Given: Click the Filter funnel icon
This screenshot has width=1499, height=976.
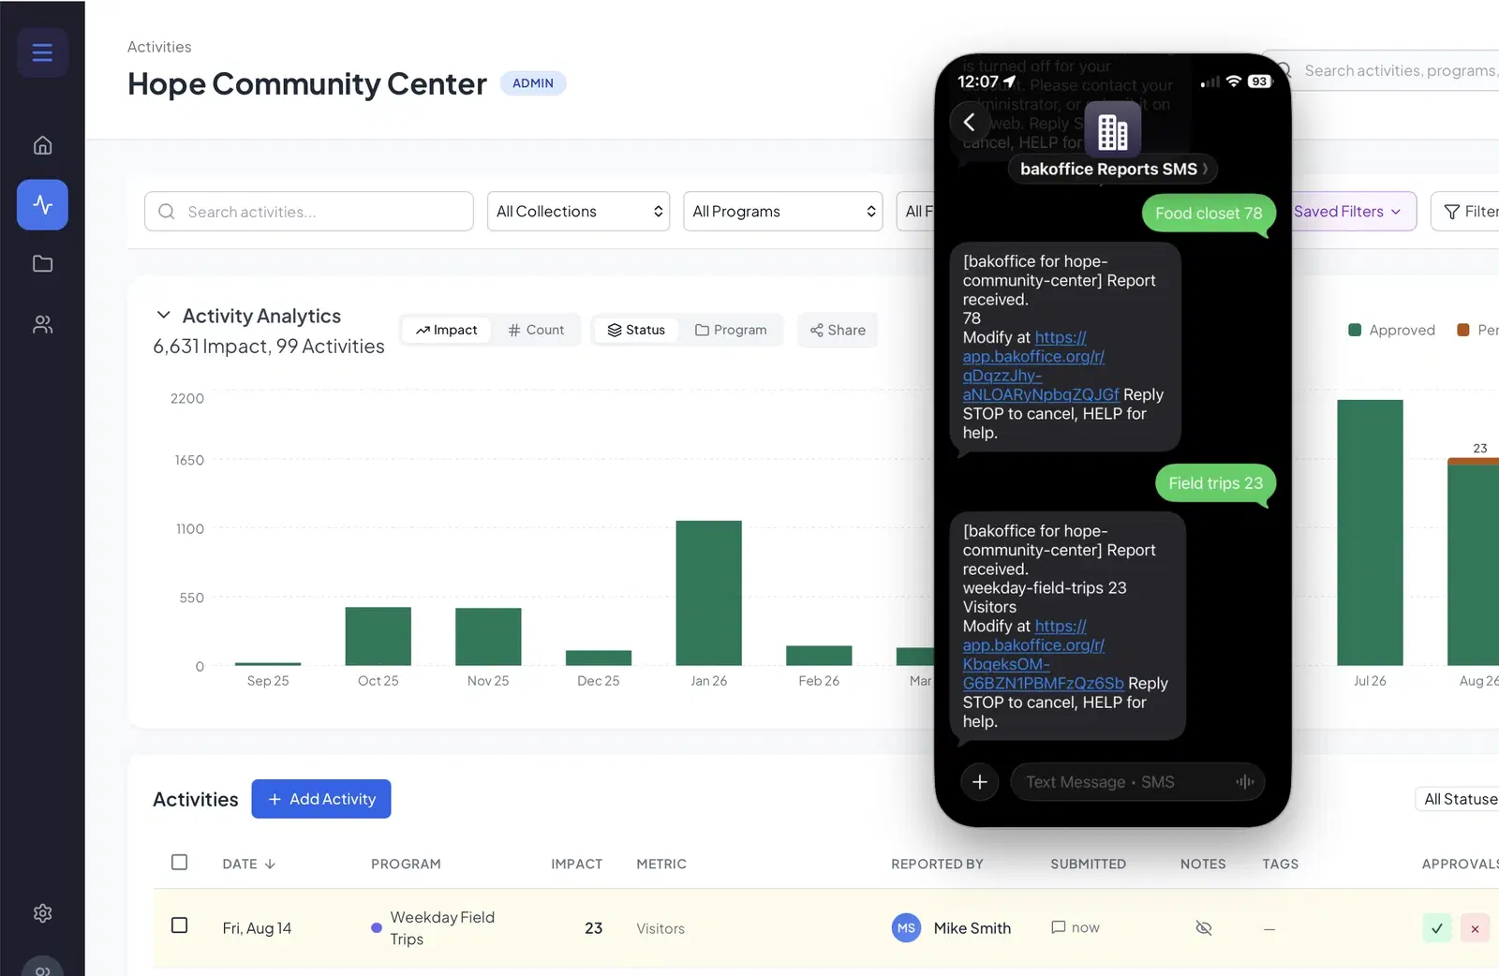Looking at the screenshot, I should pyautogui.click(x=1452, y=212).
